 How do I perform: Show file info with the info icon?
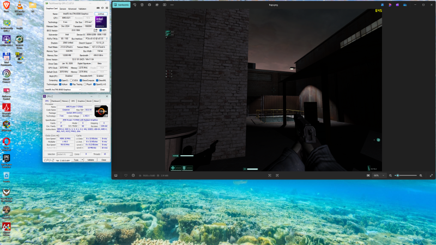(x=133, y=175)
